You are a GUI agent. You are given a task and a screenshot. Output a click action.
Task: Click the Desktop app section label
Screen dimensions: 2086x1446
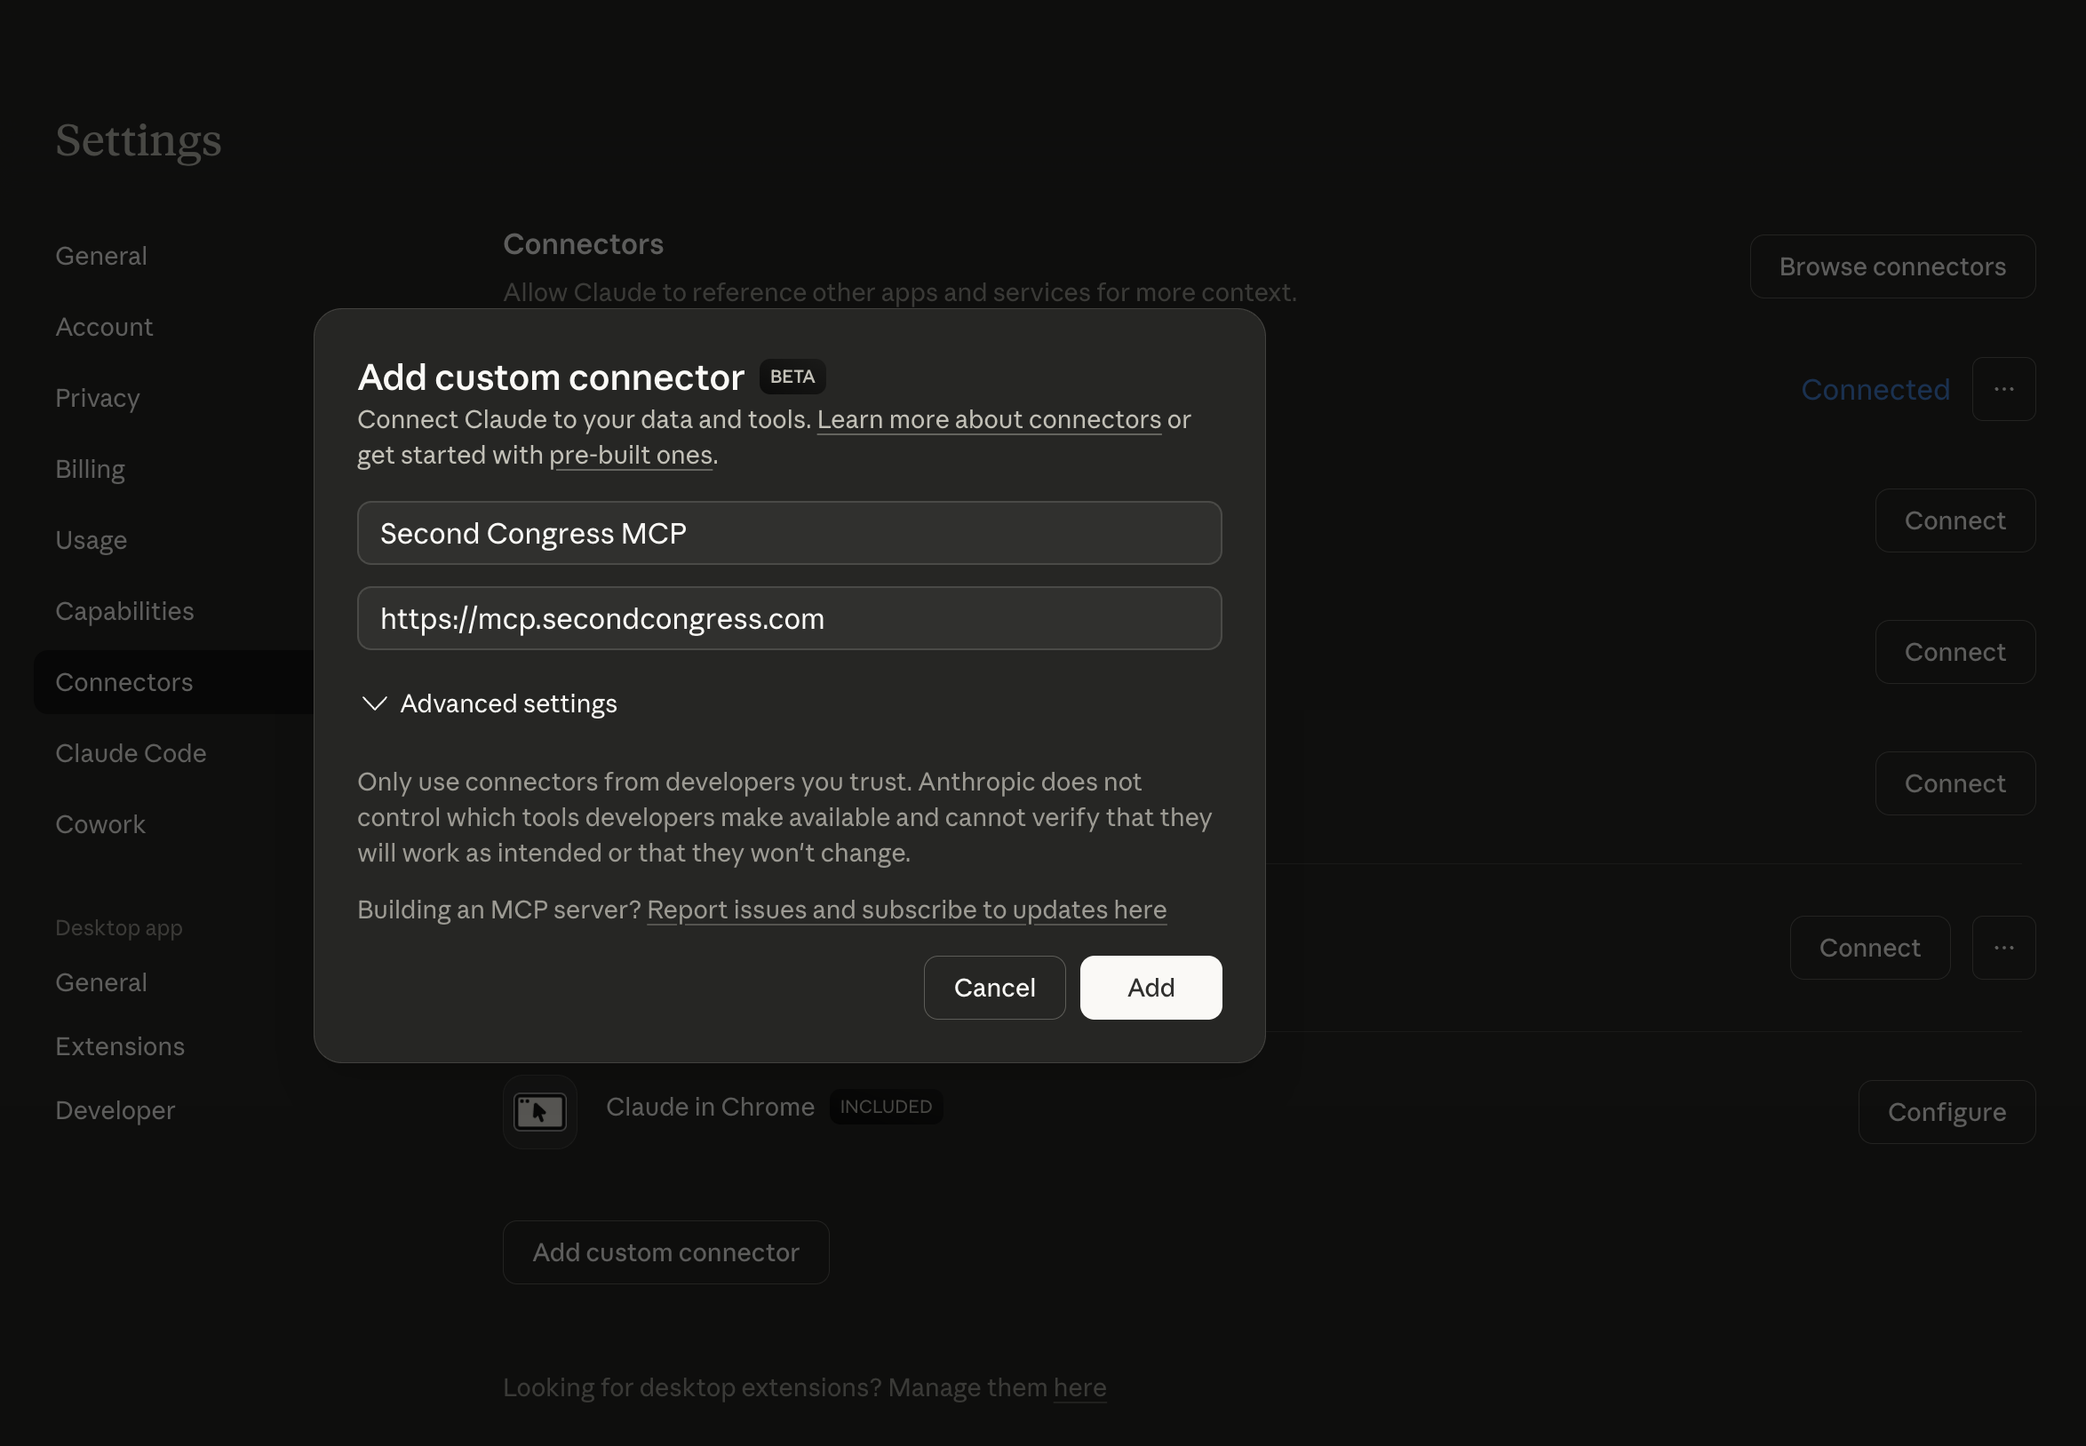tap(119, 929)
